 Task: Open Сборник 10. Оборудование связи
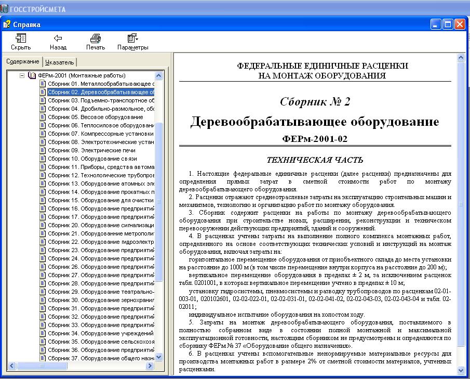coord(92,159)
